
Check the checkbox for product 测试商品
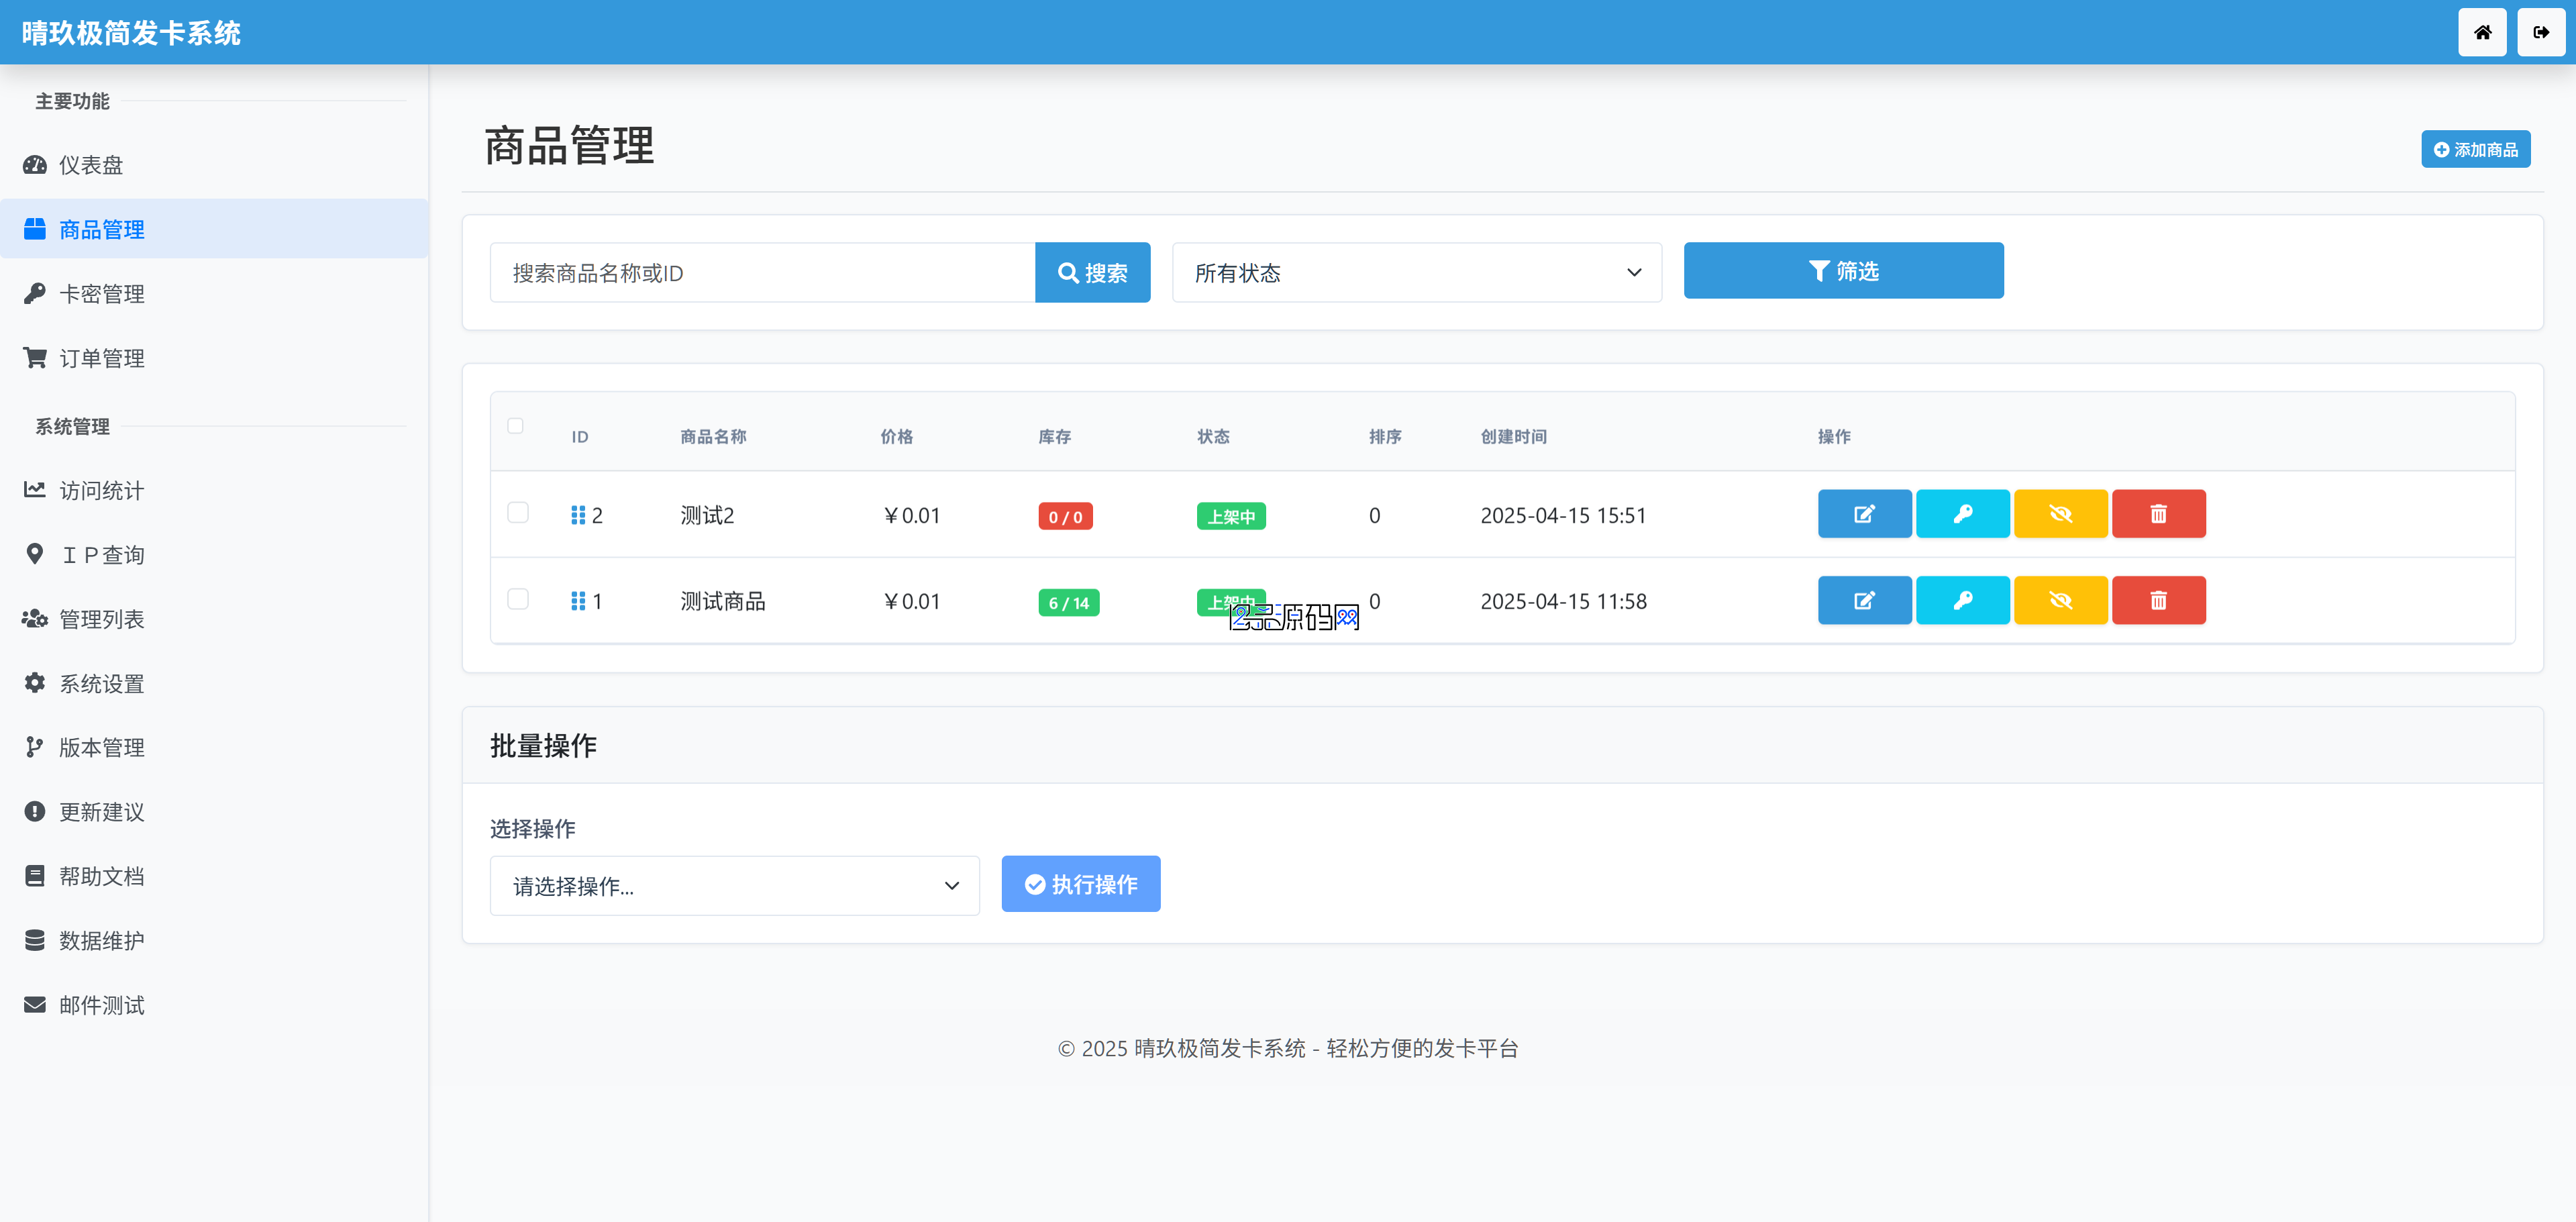click(x=518, y=599)
